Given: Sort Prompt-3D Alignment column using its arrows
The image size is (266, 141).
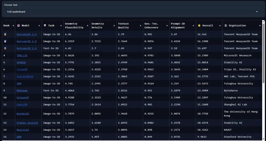Looking at the screenshot, I should [193, 26].
